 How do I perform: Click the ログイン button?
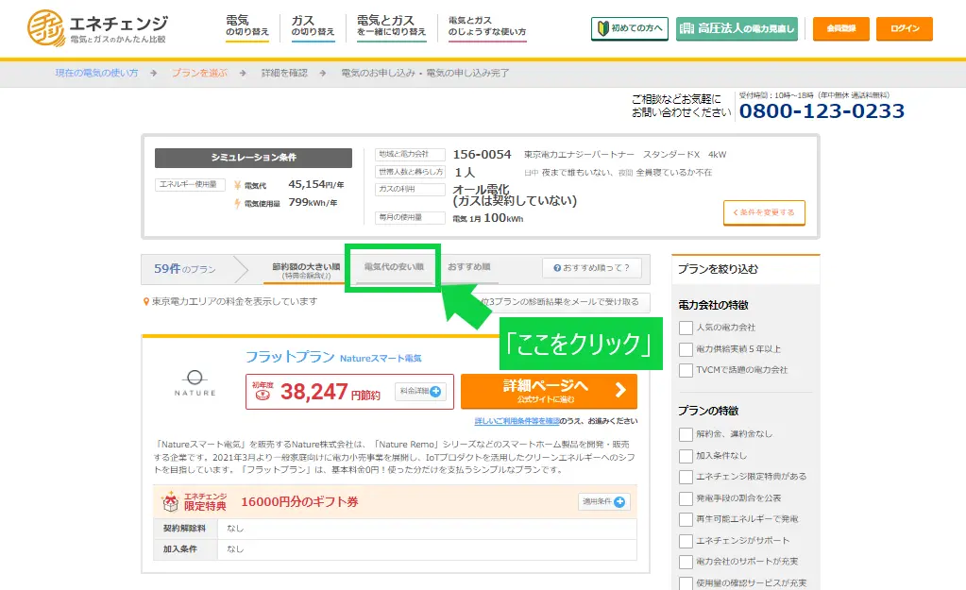905,28
